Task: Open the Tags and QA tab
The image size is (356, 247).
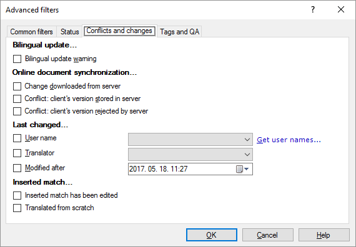Action: (179, 32)
